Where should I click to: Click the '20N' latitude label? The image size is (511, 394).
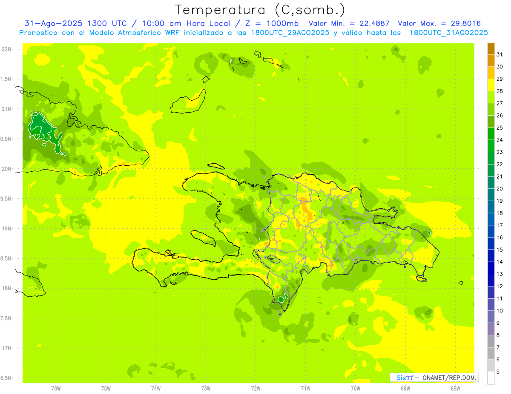coord(6,169)
